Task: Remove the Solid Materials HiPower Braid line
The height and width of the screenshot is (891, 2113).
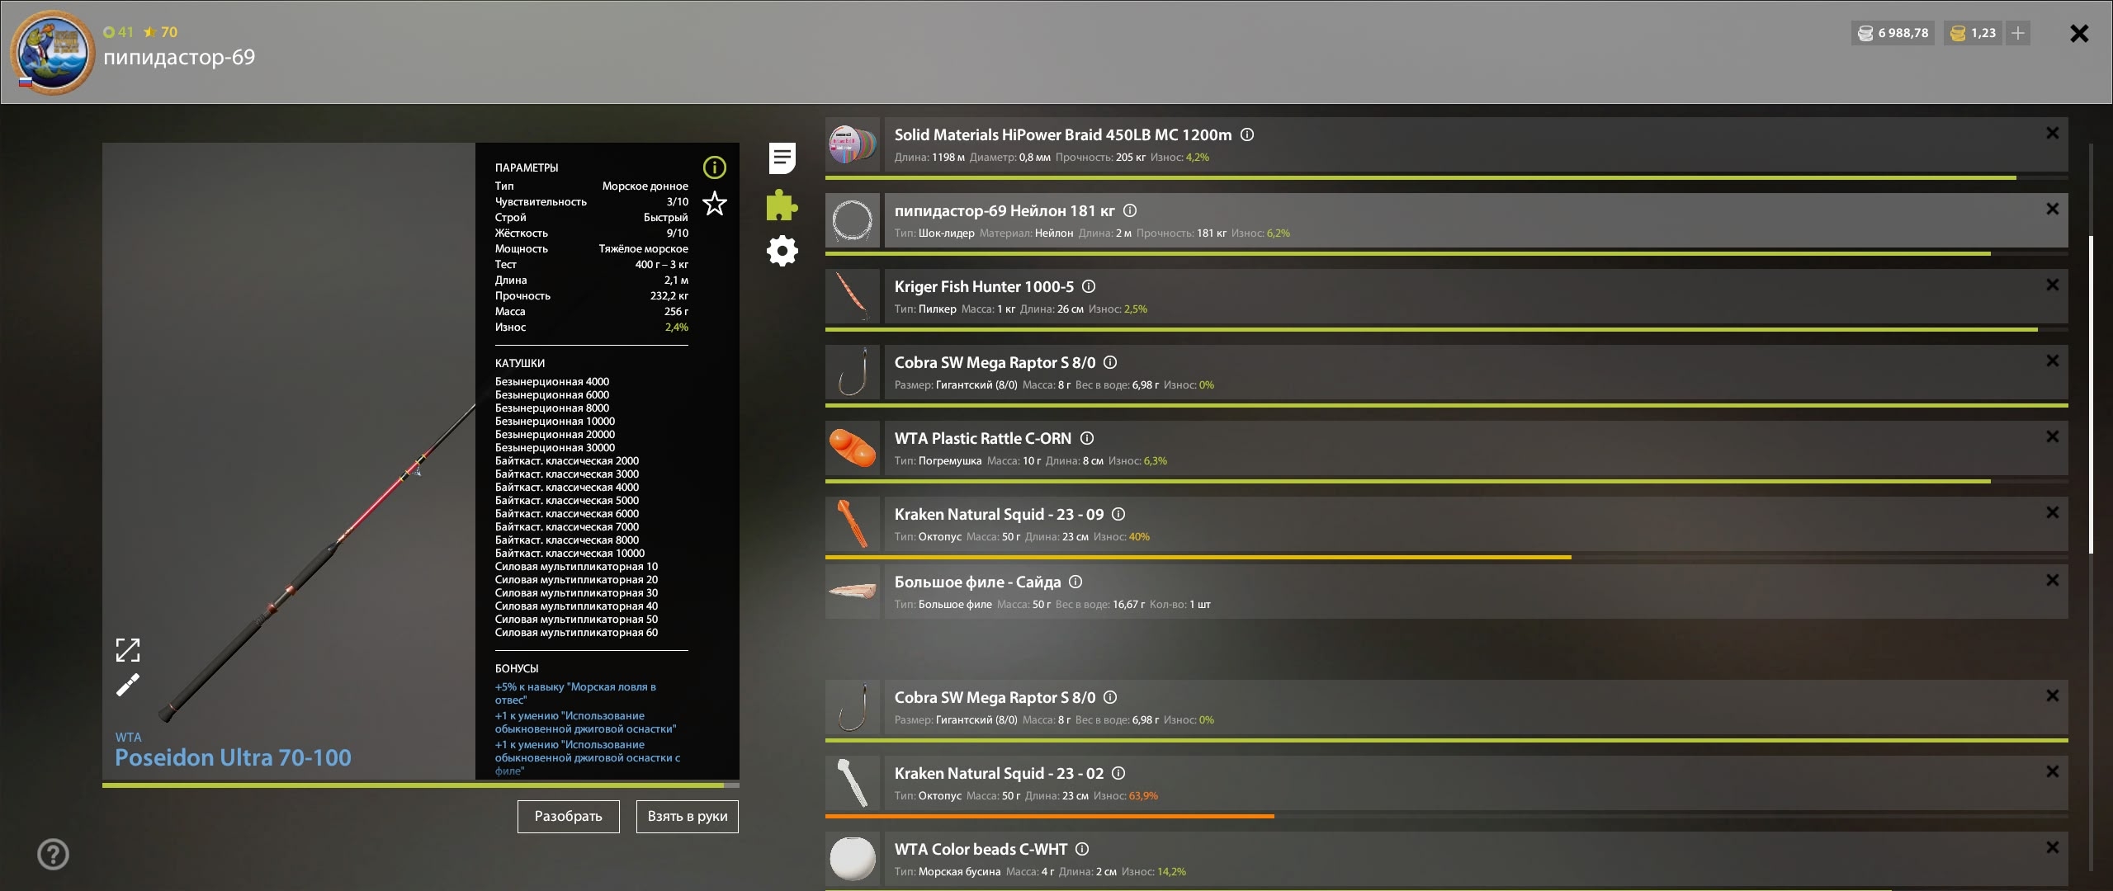Action: [x=2052, y=133]
